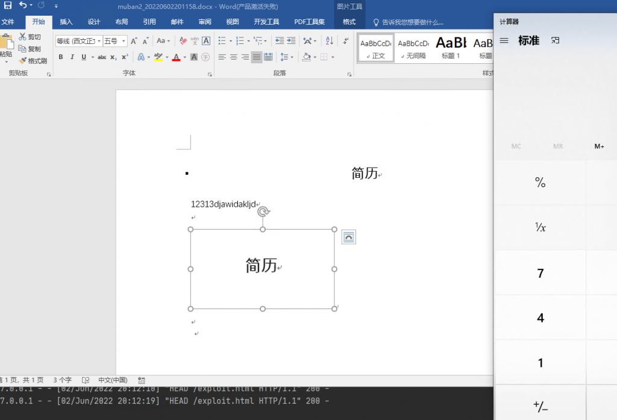Switch to the PDF工具集 tab
617x420 pixels.
tap(309, 22)
